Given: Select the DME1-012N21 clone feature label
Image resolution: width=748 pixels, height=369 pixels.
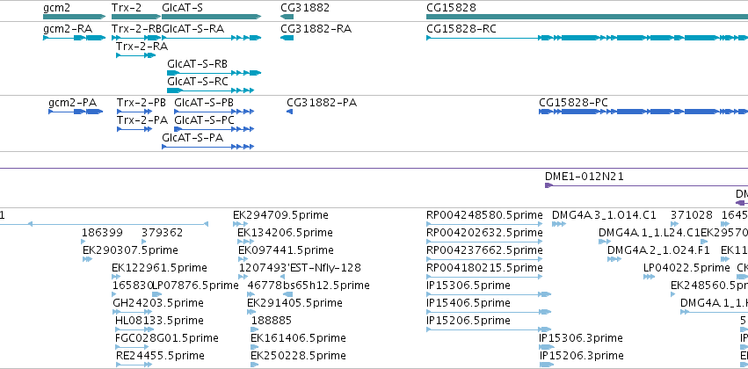Looking at the screenshot, I should (x=584, y=177).
